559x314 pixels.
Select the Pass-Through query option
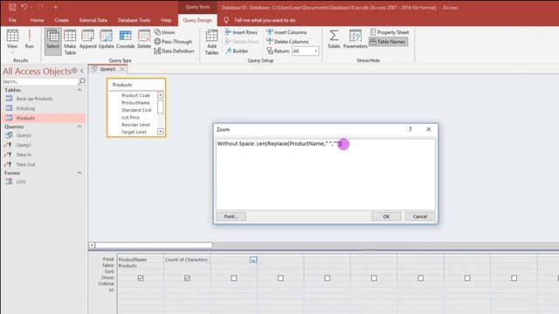pyautogui.click(x=173, y=42)
